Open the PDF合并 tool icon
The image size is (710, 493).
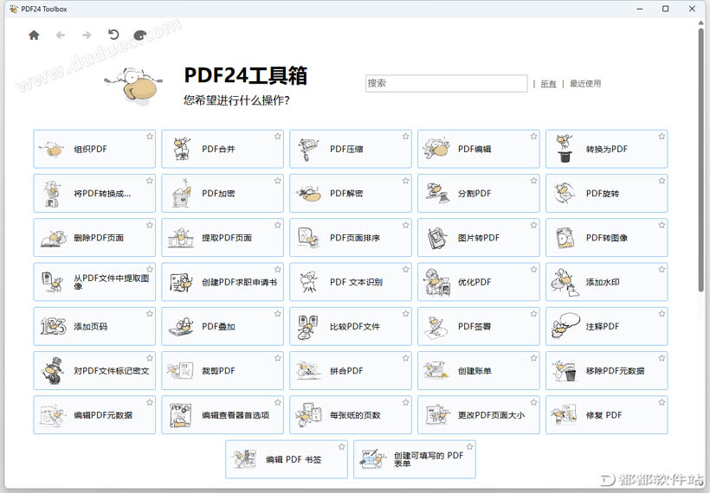click(x=181, y=149)
